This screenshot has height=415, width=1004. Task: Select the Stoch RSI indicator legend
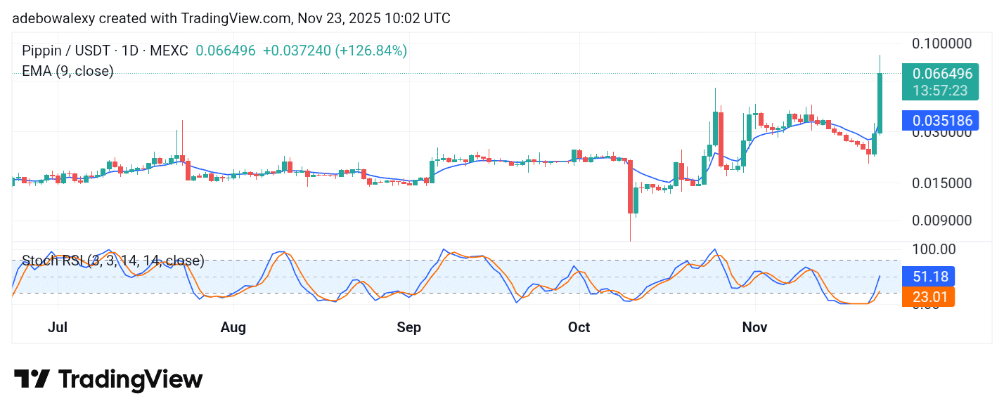coord(112,261)
